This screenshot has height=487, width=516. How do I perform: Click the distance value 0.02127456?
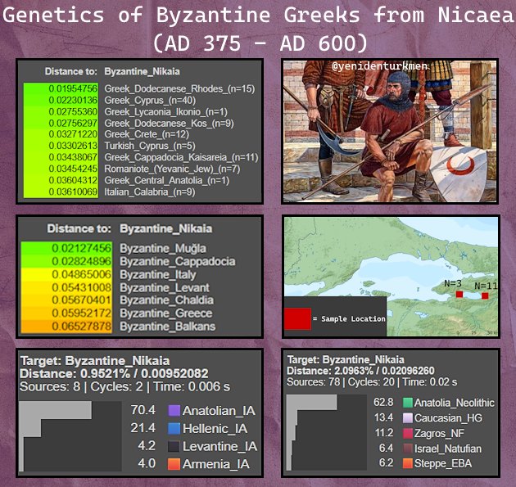[x=82, y=248]
